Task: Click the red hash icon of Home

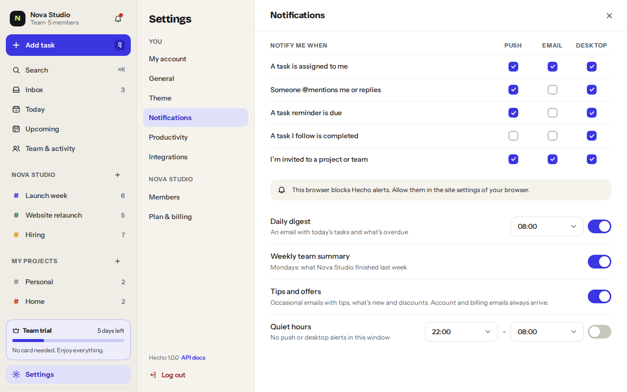Action: 16,301
